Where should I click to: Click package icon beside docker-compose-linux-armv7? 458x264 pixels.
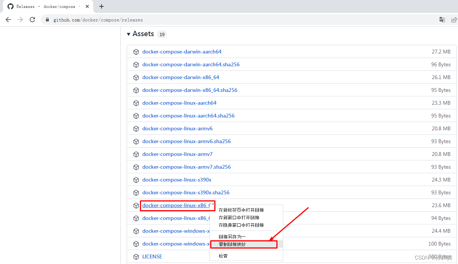(x=136, y=154)
